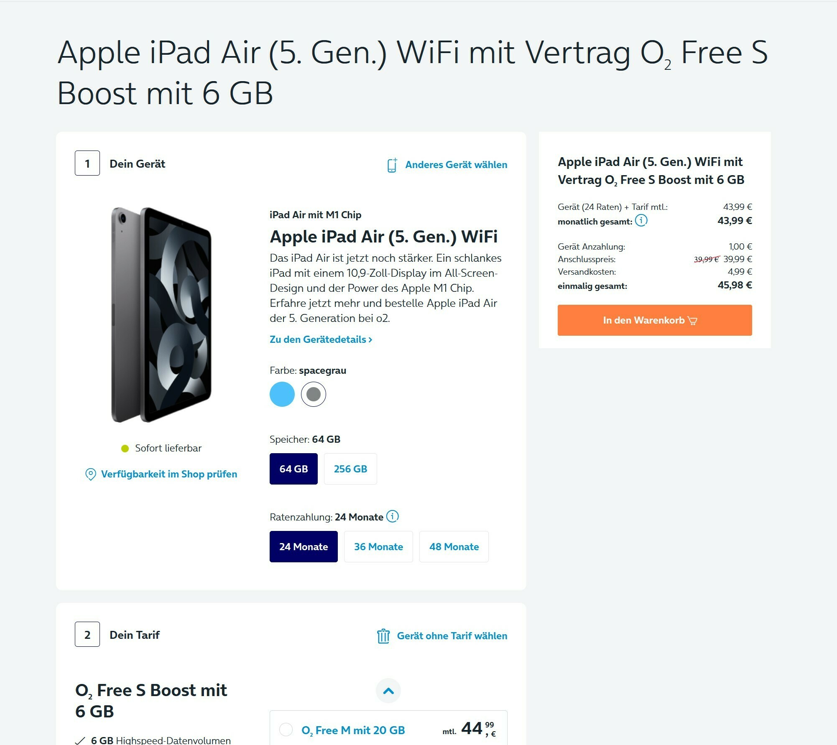Screen dimensions: 837x745
Task: Click the iPad Air product image
Action: coord(161,315)
